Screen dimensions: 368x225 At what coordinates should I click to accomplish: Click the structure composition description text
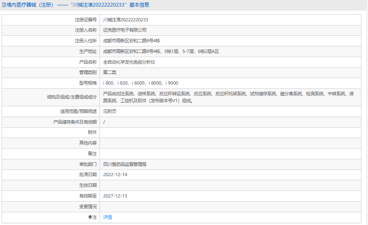click(228, 97)
